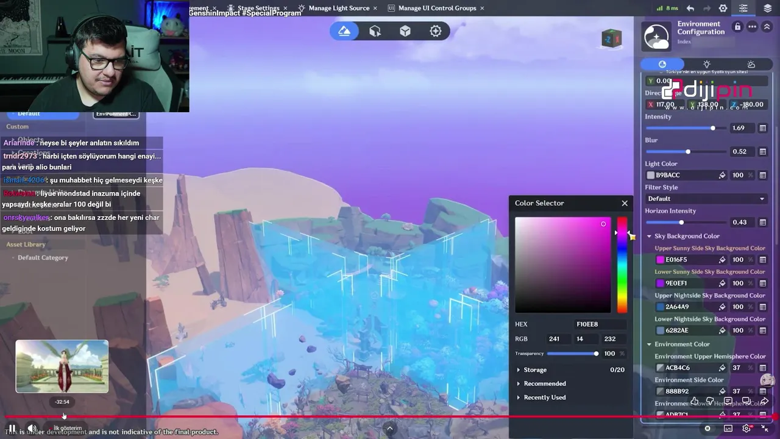Image resolution: width=780 pixels, height=439 pixels.
Task: Click Upper Sunny Side swatch E016F5
Action: tap(660, 260)
